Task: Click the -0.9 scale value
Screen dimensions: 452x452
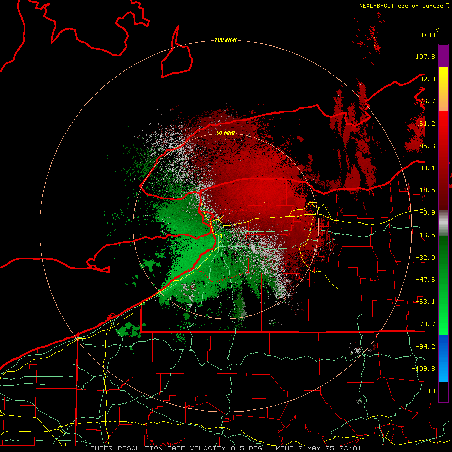Action: point(427,213)
